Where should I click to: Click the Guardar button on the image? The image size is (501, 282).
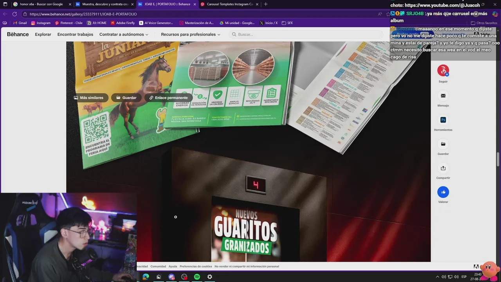(x=126, y=98)
